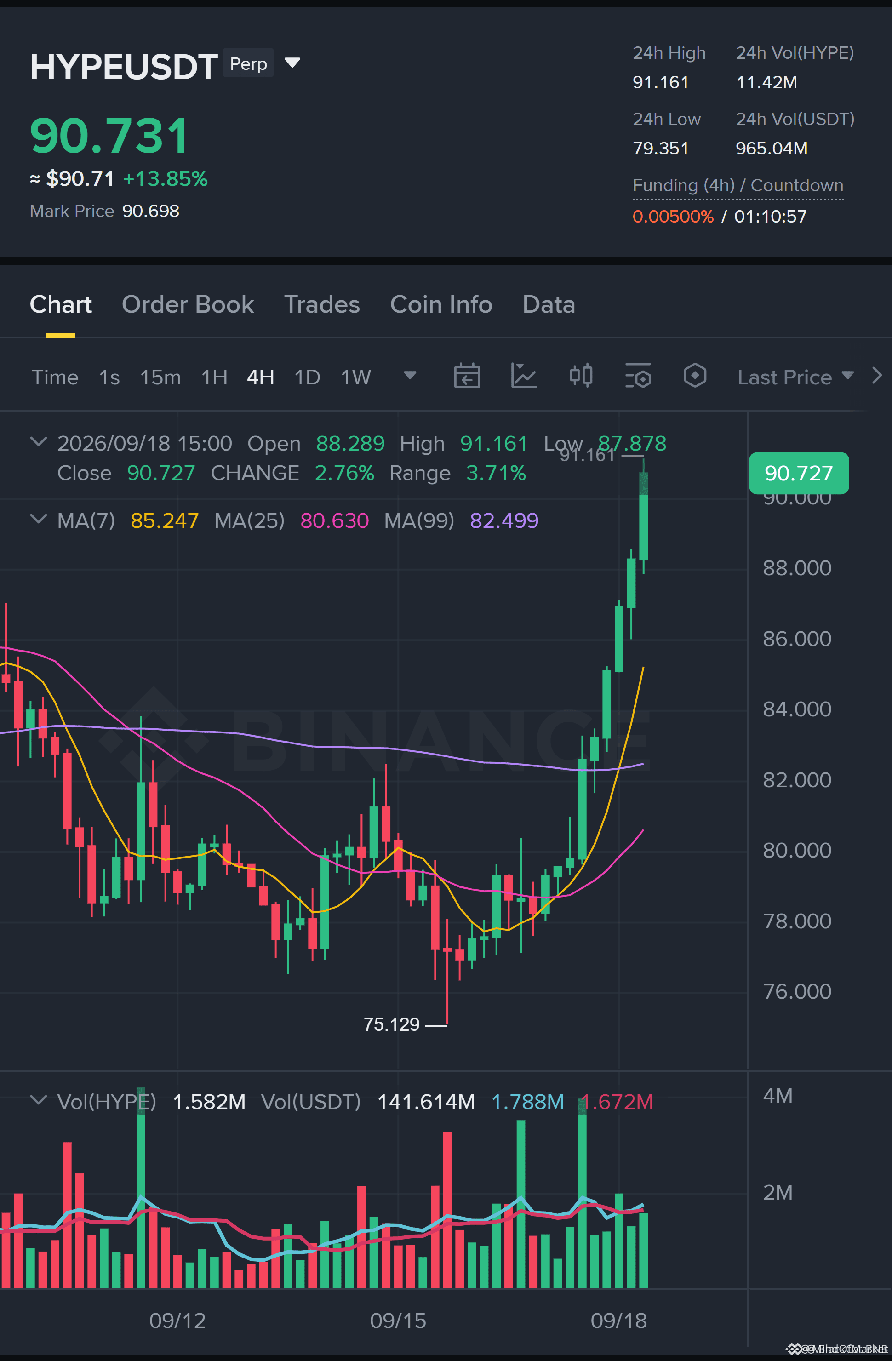This screenshot has width=892, height=1361.
Task: Switch to the Order Book tab
Action: 188,305
